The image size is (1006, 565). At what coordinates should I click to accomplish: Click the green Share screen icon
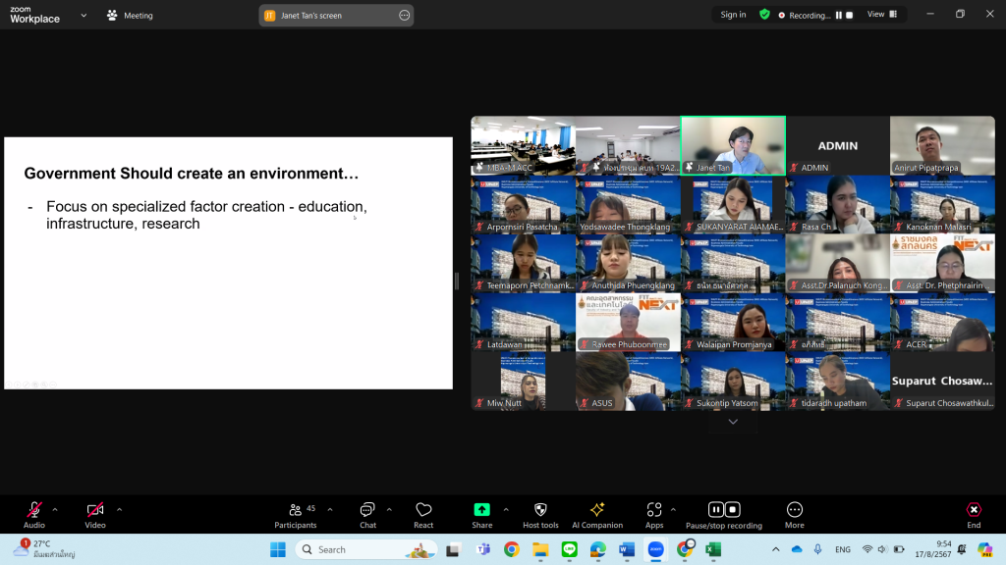coord(481,510)
